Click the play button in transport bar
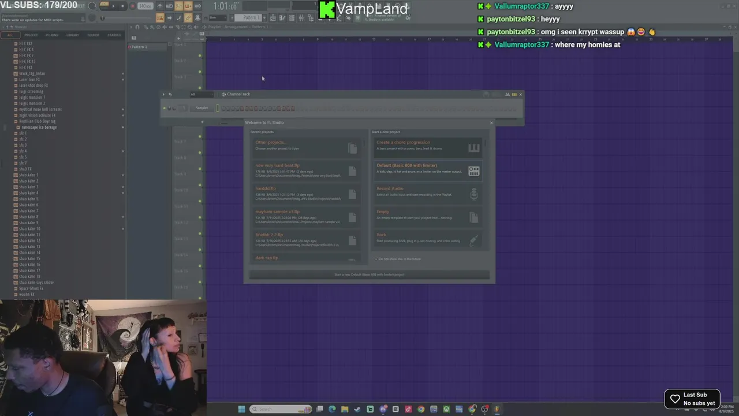 (113, 6)
